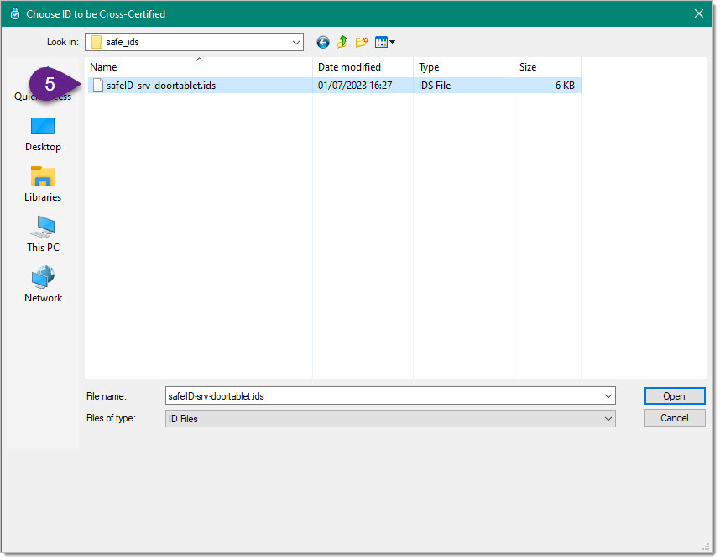The height and width of the screenshot is (560, 720).
Task: Create a new folder
Action: (362, 42)
